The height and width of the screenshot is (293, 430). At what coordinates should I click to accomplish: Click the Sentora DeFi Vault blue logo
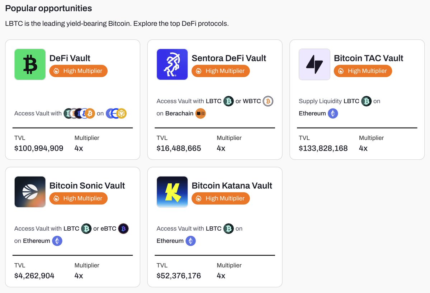[172, 64]
